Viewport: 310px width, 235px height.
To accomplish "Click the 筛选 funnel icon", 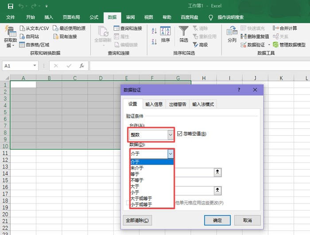I will tap(184, 31).
